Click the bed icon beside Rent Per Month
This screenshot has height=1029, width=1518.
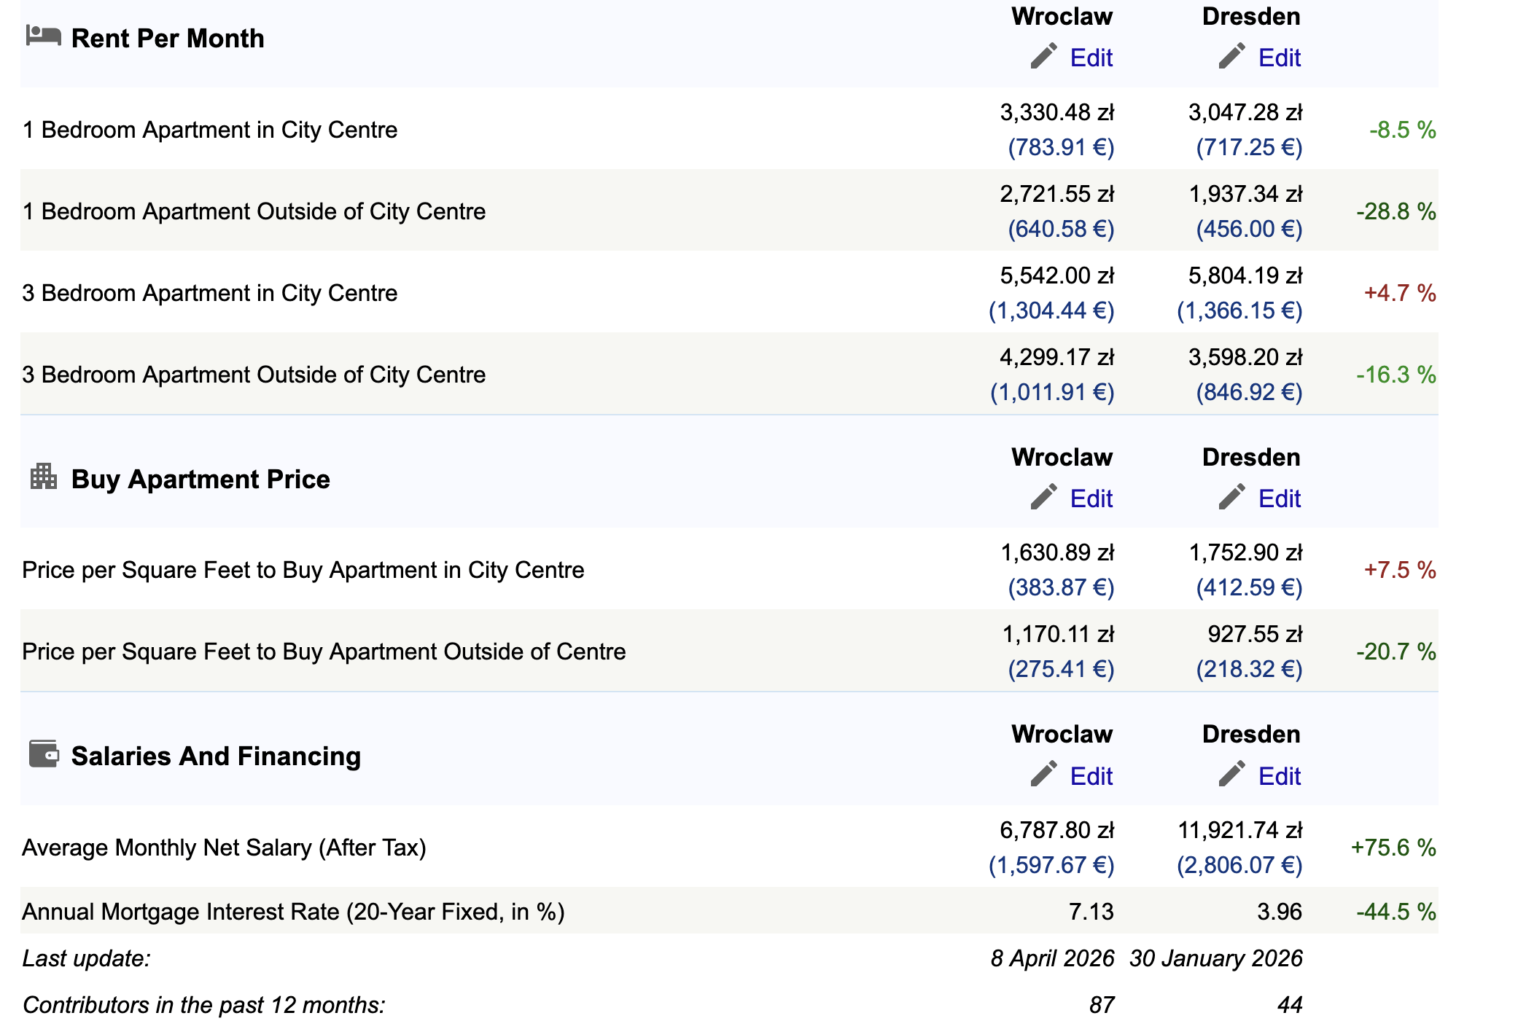(x=43, y=35)
